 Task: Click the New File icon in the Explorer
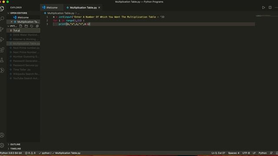tap(21, 26)
